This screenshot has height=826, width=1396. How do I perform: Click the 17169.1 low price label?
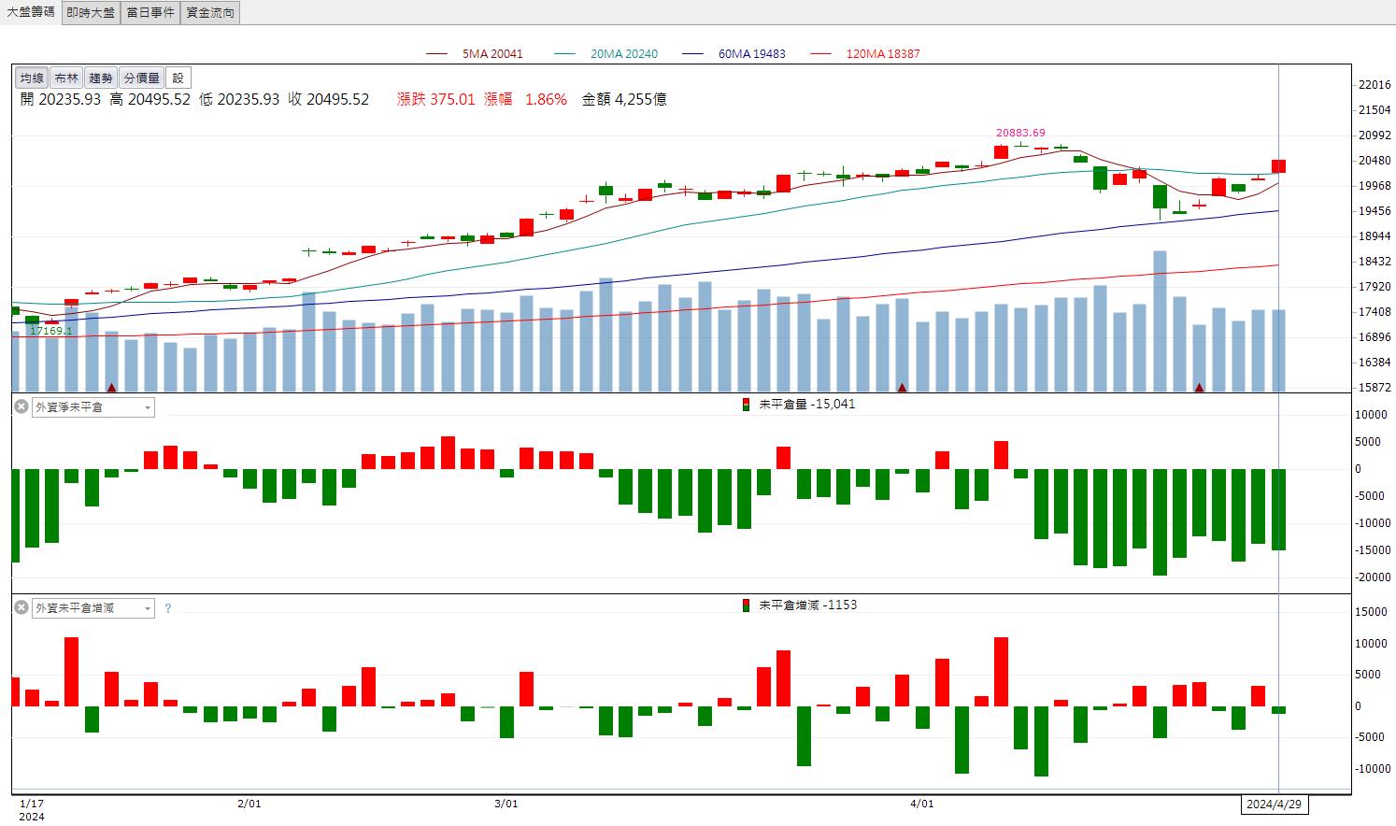point(50,331)
